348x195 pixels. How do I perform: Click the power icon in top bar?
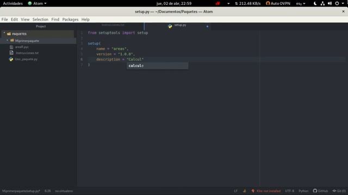click(x=337, y=4)
